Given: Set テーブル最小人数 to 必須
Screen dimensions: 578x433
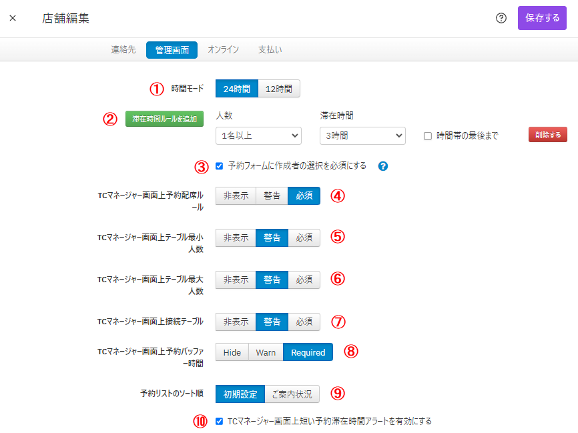Looking at the screenshot, I should pyautogui.click(x=304, y=238).
